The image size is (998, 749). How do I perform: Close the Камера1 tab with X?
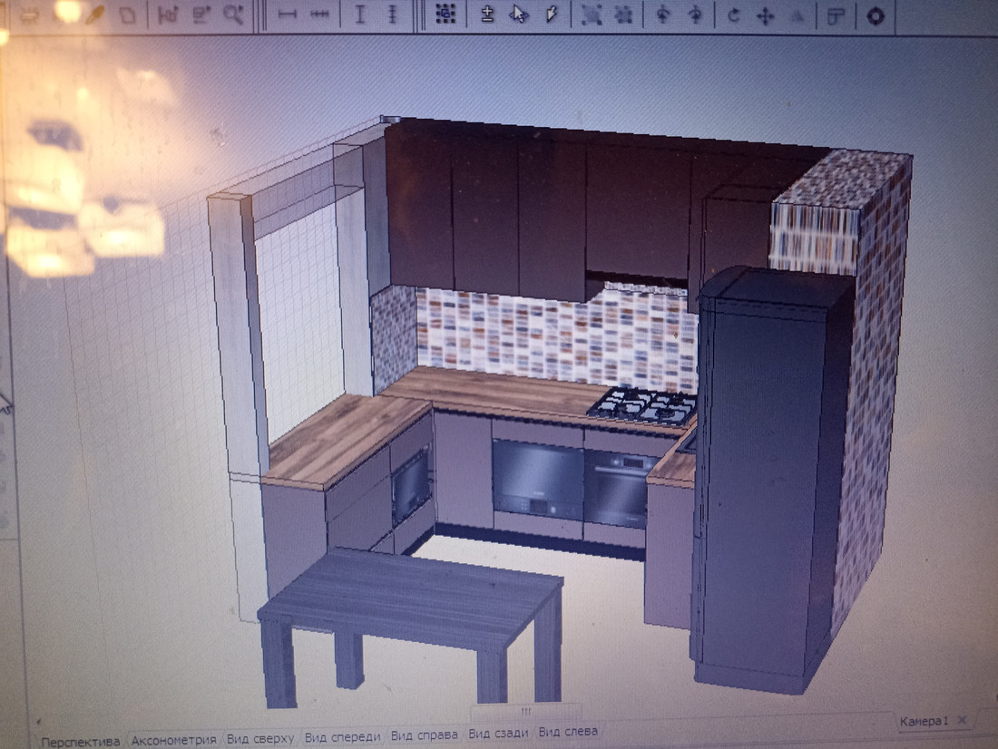click(963, 720)
